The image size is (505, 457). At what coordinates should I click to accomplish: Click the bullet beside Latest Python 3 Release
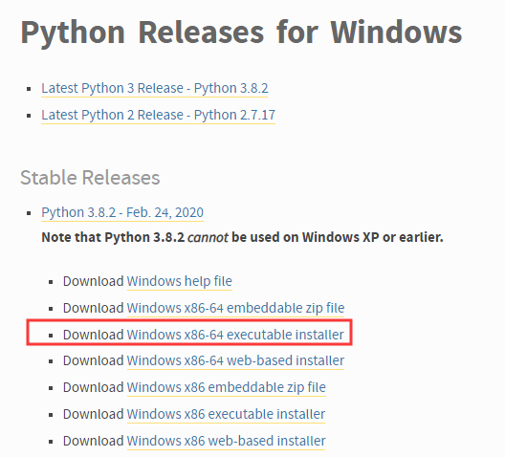point(29,89)
